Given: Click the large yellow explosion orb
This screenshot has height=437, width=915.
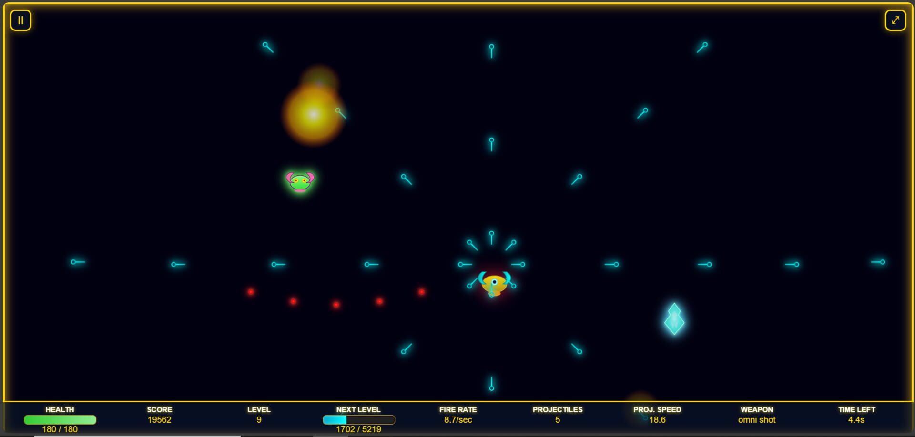Looking at the screenshot, I should [x=313, y=114].
